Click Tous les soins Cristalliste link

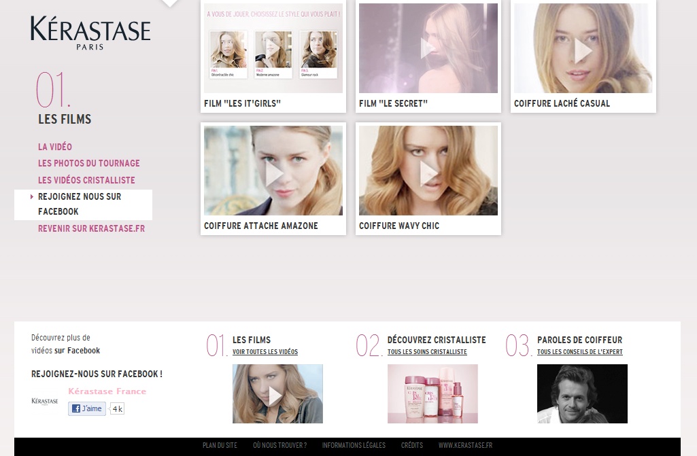(427, 351)
